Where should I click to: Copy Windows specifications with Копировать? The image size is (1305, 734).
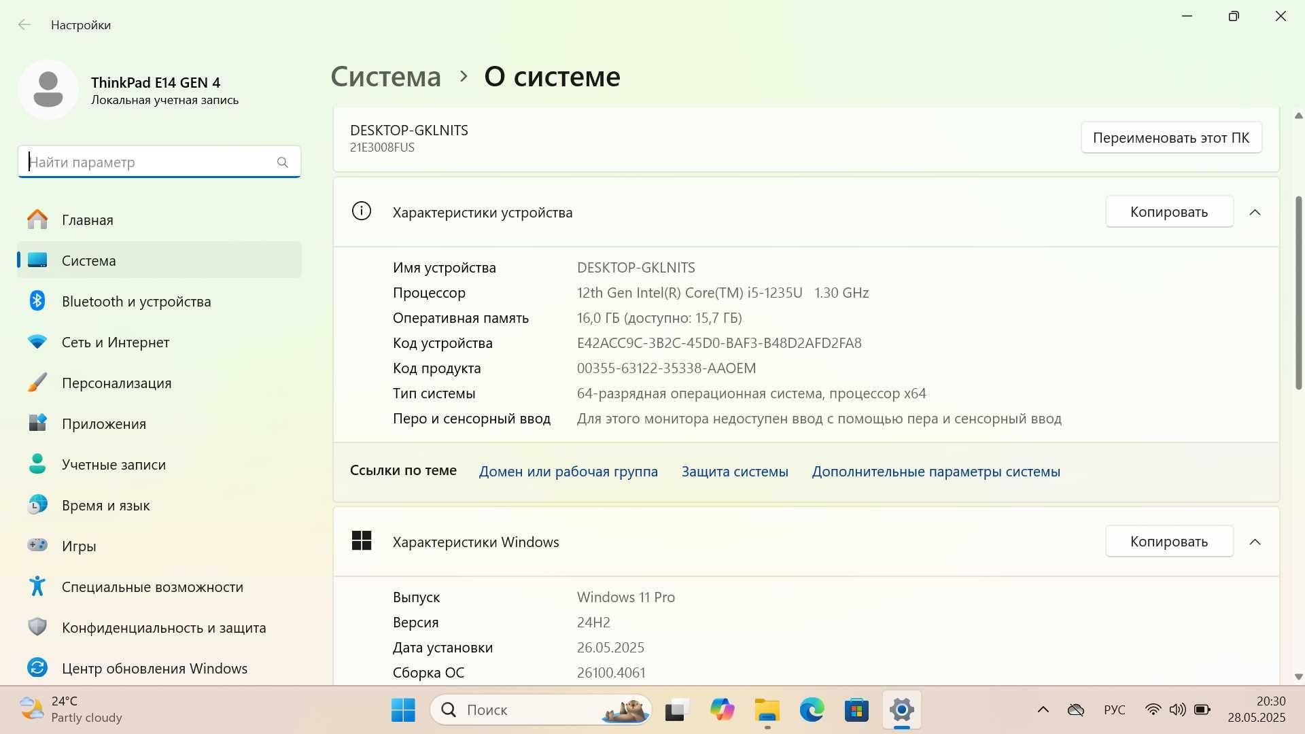(1169, 541)
